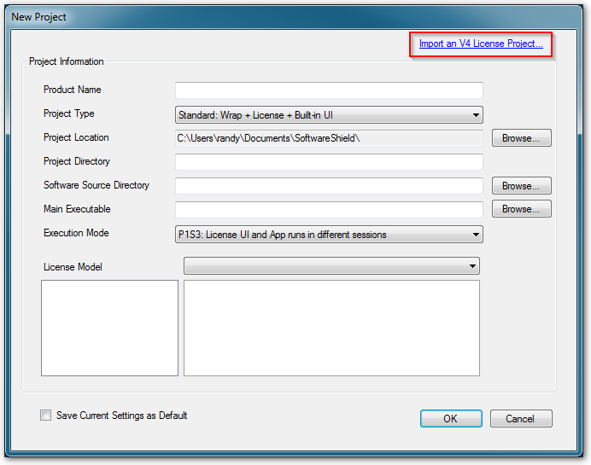Browse for Project Location
The height and width of the screenshot is (465, 591).
click(x=521, y=138)
